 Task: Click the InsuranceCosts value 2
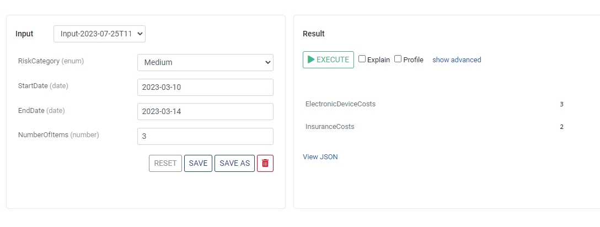point(561,127)
